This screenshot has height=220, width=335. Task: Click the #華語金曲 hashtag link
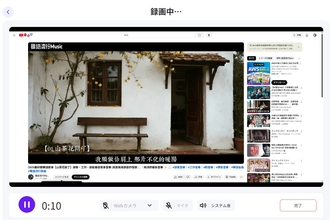tap(237, 167)
